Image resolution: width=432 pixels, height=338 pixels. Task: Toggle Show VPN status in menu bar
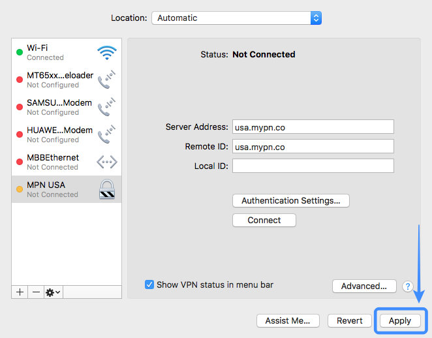point(149,284)
